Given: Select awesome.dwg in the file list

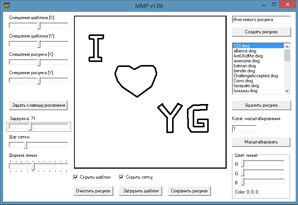Looking at the screenshot, I should [258, 61].
